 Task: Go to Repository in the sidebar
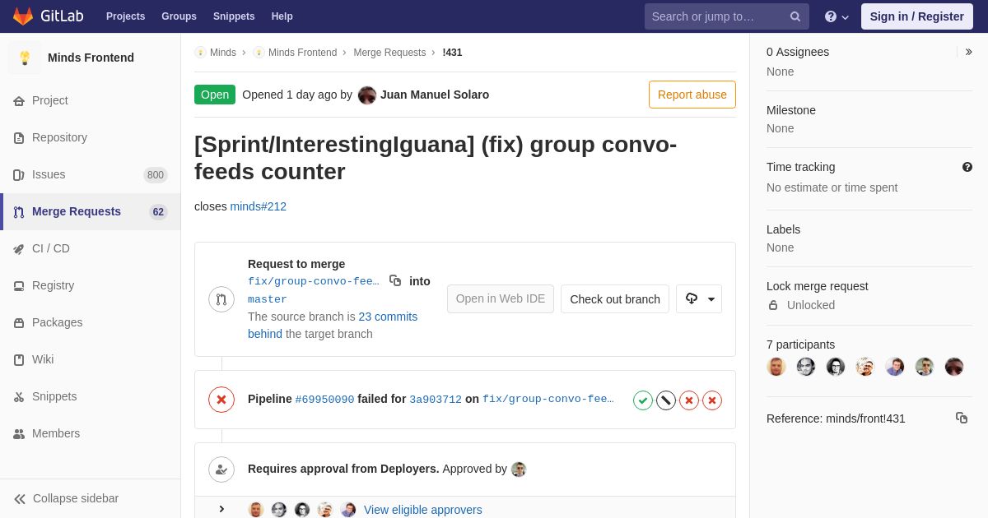tap(91, 137)
